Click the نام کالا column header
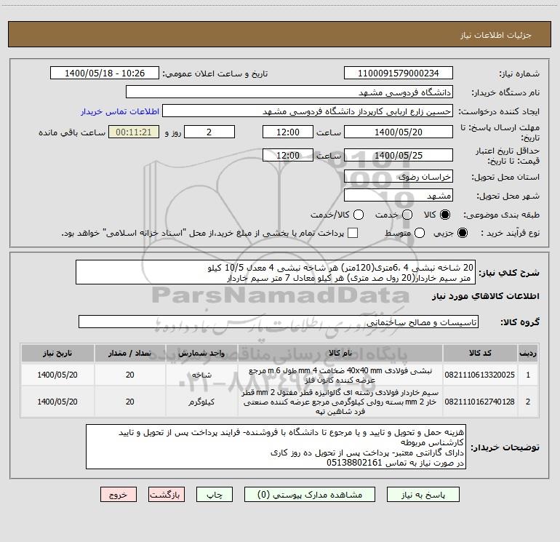 340,354
